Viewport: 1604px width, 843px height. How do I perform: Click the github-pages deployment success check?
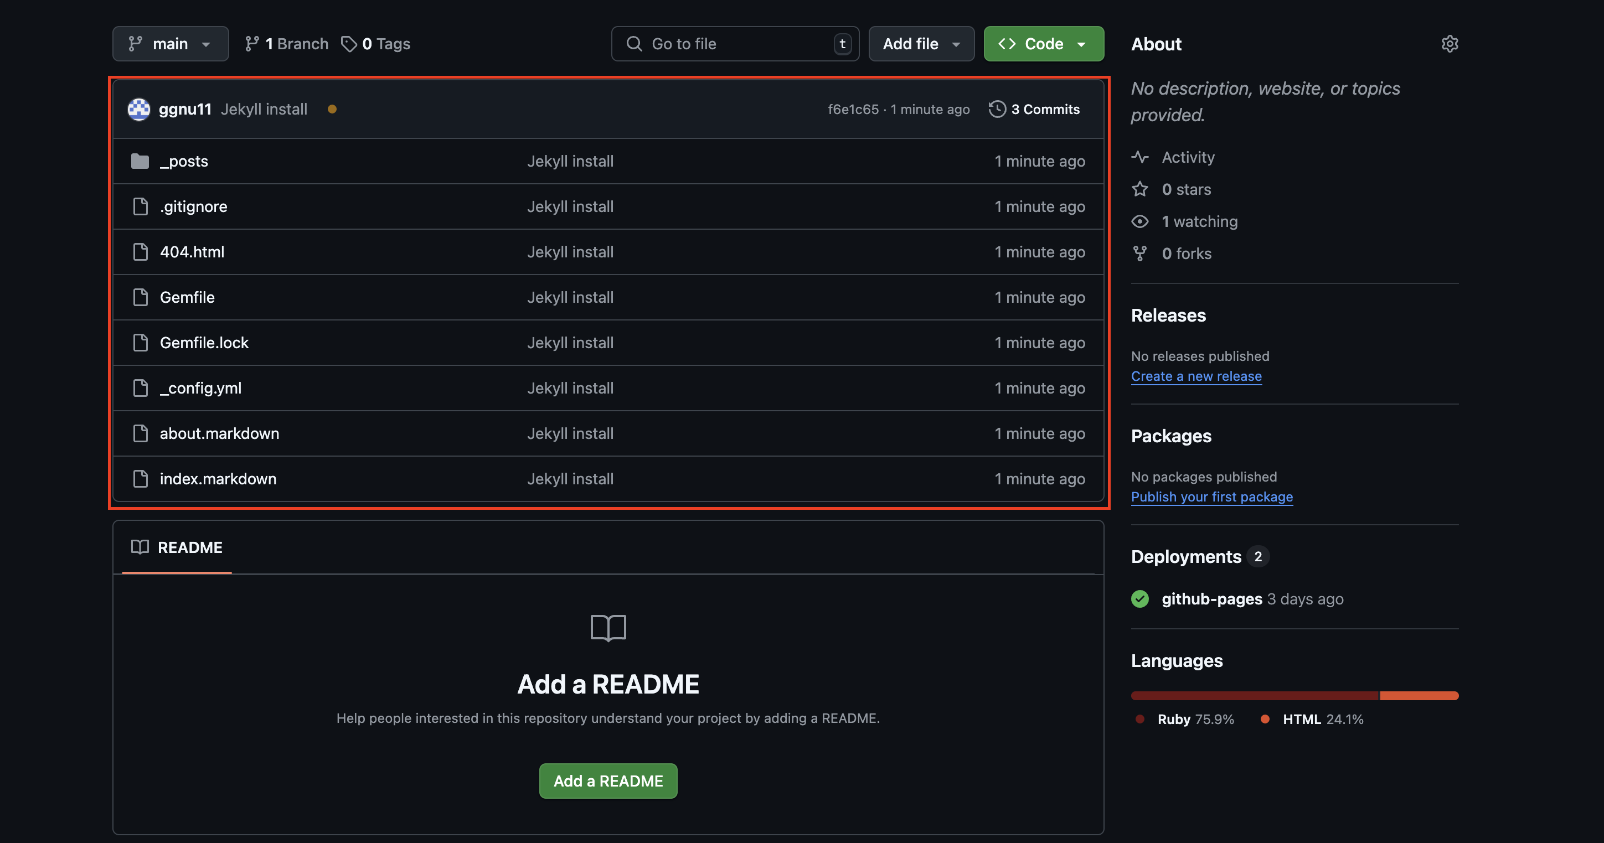(1140, 599)
